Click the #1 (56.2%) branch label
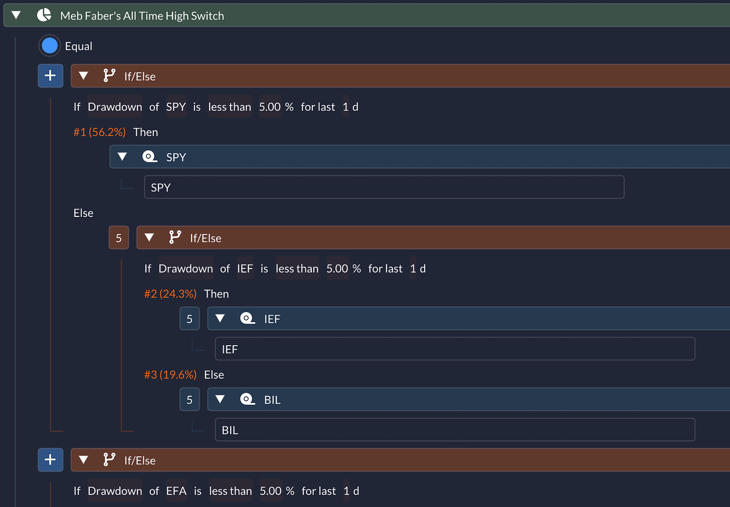730x507 pixels. coord(99,132)
